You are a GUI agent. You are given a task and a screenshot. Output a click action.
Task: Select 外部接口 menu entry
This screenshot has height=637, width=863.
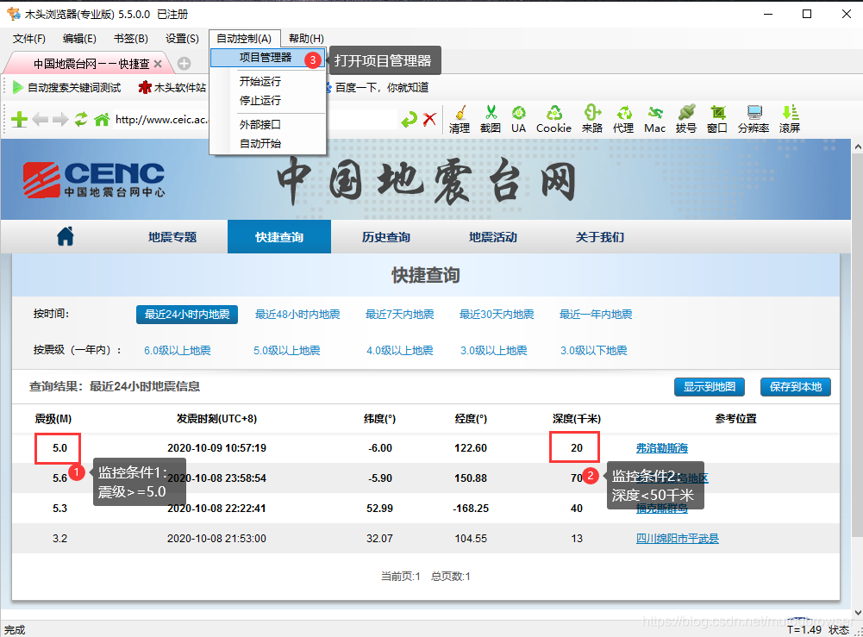click(267, 125)
